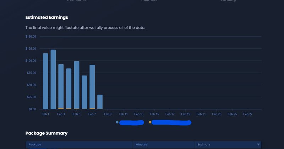Select the bar between Feb 3 and Feb 5
The width and height of the screenshot is (284, 149).
[69, 89]
